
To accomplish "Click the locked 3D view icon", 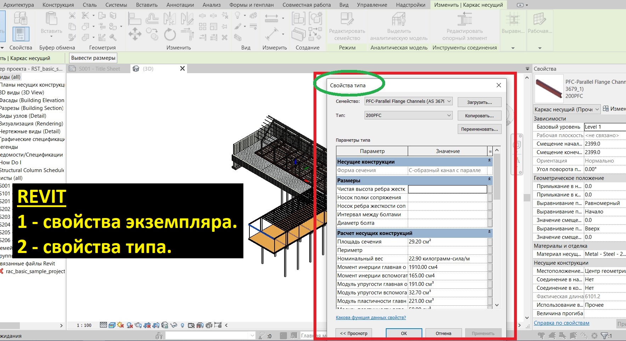I will pyautogui.click(x=164, y=325).
